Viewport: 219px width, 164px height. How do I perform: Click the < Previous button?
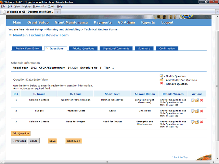(x=19, y=141)
